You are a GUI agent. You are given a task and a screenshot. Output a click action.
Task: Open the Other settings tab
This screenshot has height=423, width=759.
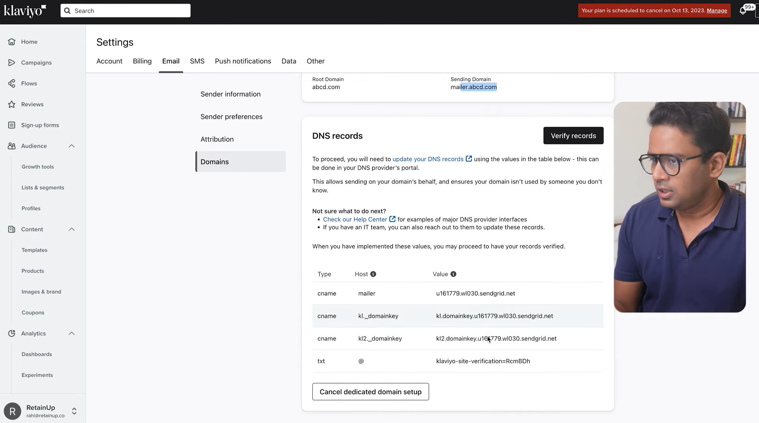[x=315, y=61]
